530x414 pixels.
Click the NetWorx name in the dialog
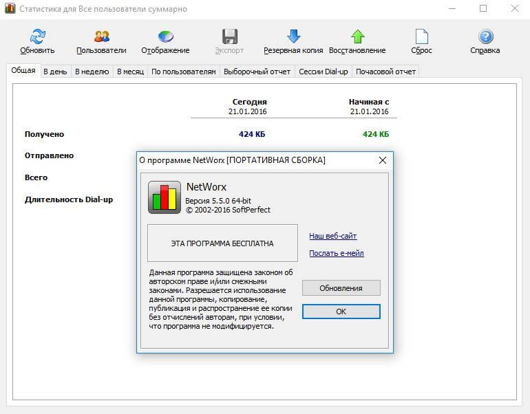(206, 187)
